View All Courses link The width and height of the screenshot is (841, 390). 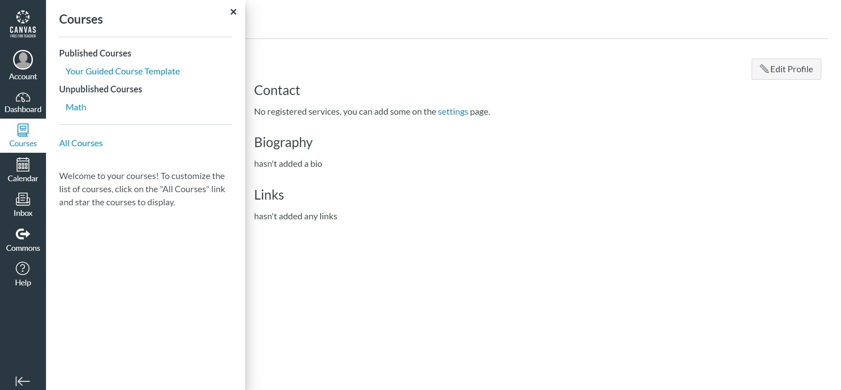tap(81, 143)
